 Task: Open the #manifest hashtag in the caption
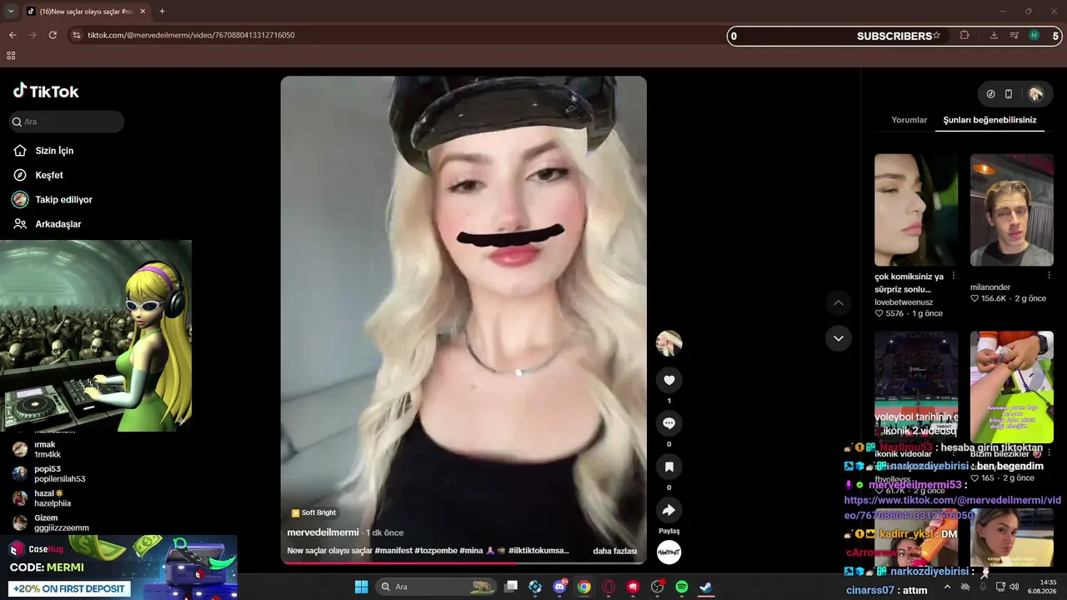394,551
